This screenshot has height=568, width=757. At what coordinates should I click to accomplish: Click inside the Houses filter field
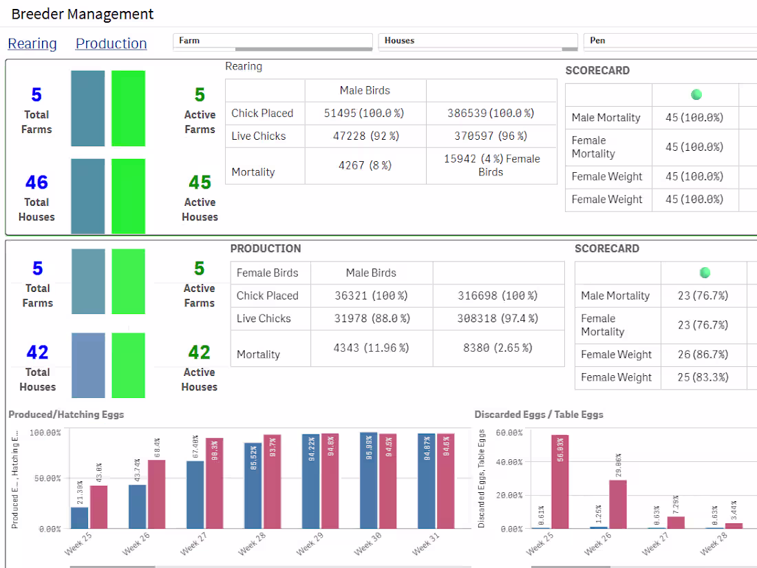tap(478, 42)
